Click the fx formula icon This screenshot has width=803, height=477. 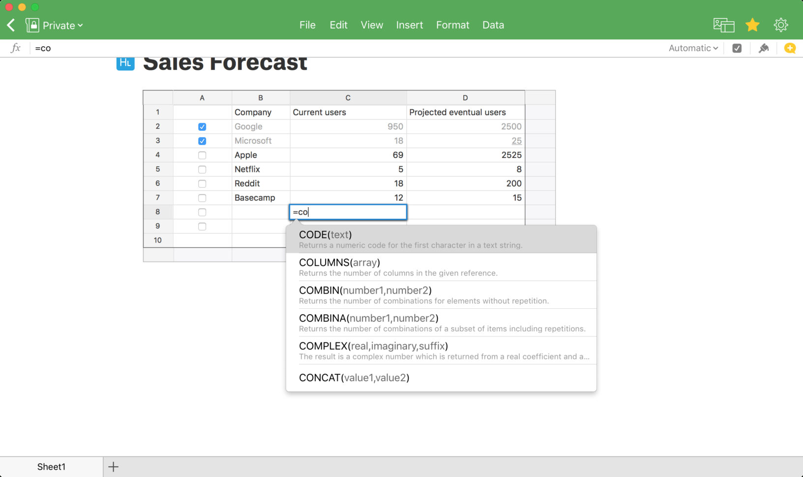click(15, 48)
